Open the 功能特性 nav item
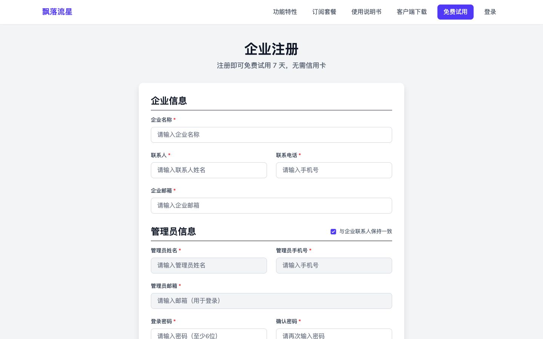Viewport: 543px width, 339px height. (285, 12)
